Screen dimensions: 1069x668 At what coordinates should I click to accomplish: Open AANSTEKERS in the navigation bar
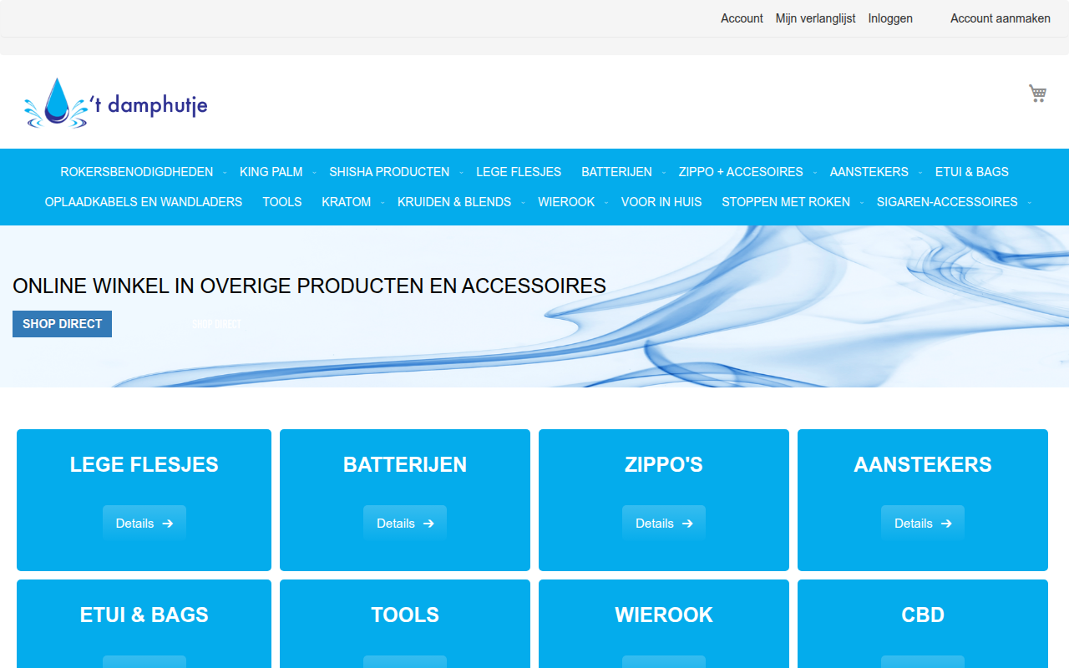[x=869, y=172]
